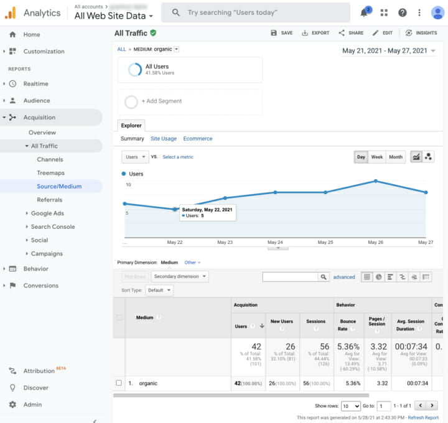Select the pivot table view icon
448x423 pixels.
[x=426, y=277]
